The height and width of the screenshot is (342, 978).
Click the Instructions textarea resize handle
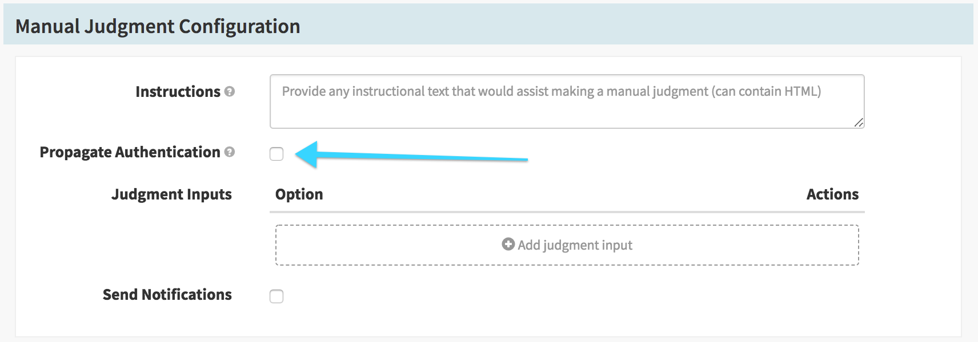pyautogui.click(x=858, y=123)
